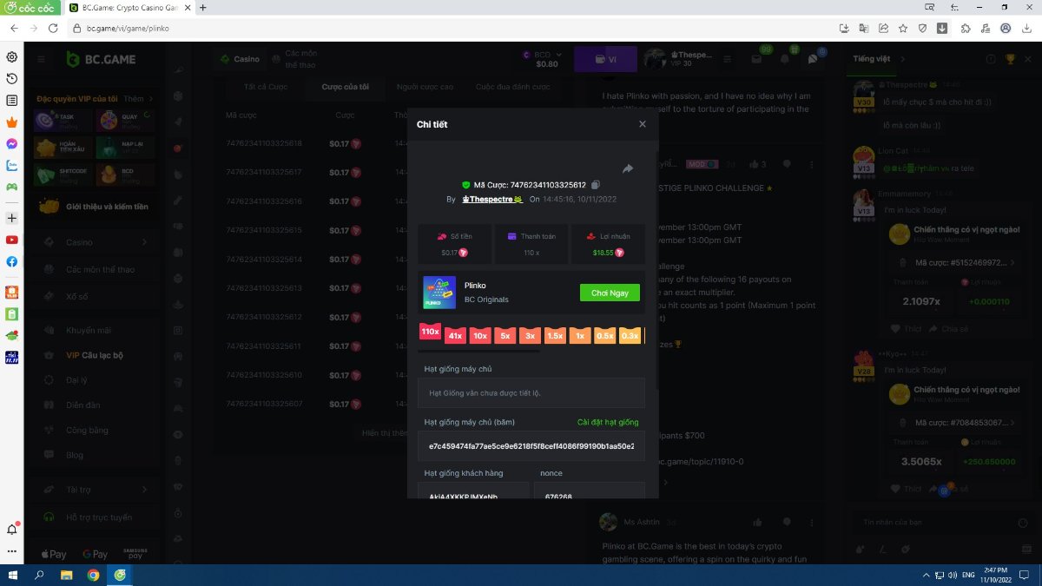This screenshot has height=586, width=1042.
Task: Click the hashed server seed field
Action: click(531, 446)
